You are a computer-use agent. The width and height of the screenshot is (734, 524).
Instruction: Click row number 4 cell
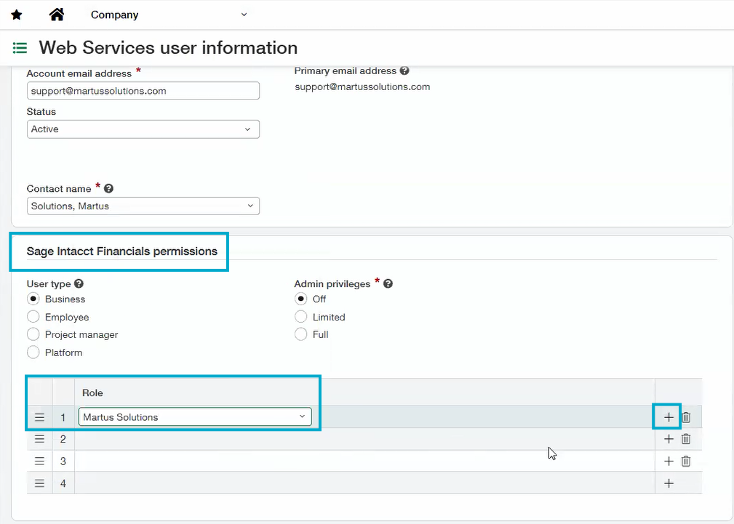pyautogui.click(x=63, y=483)
